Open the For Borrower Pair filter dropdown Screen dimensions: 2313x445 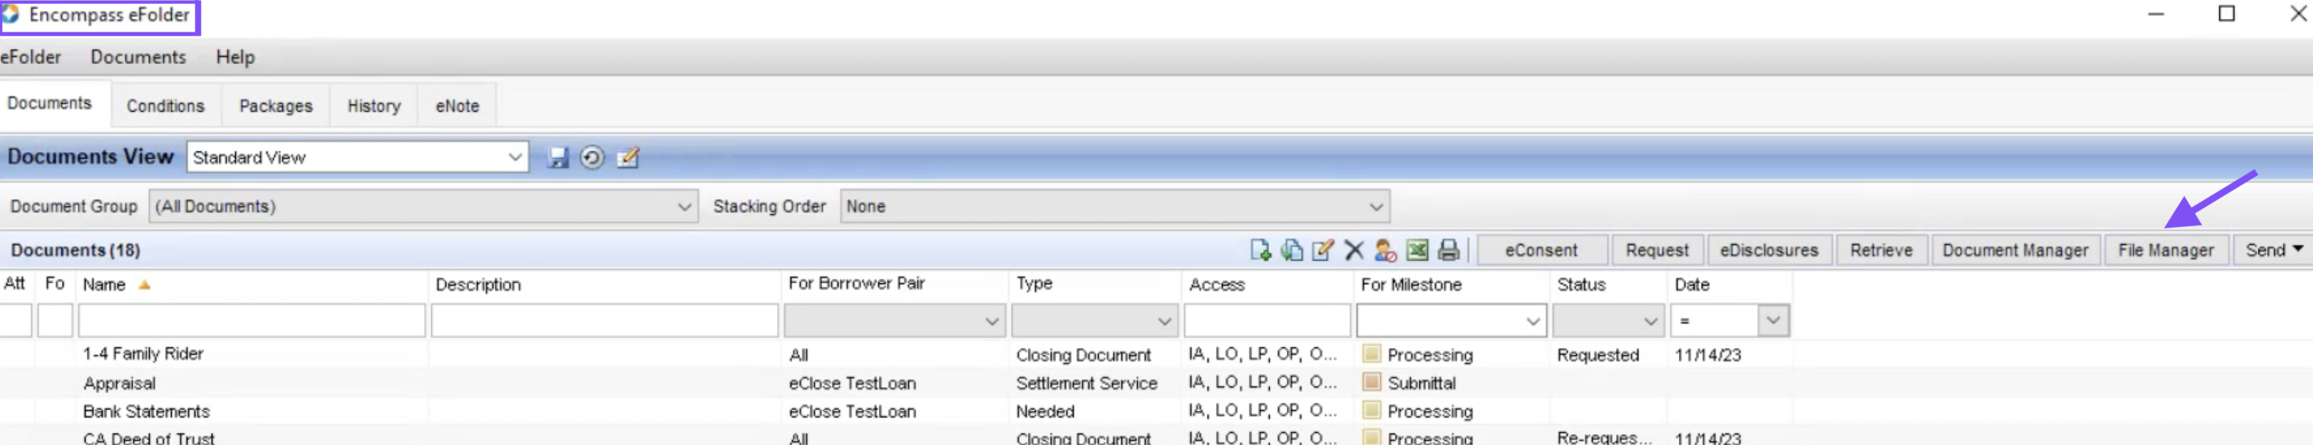coord(991,321)
